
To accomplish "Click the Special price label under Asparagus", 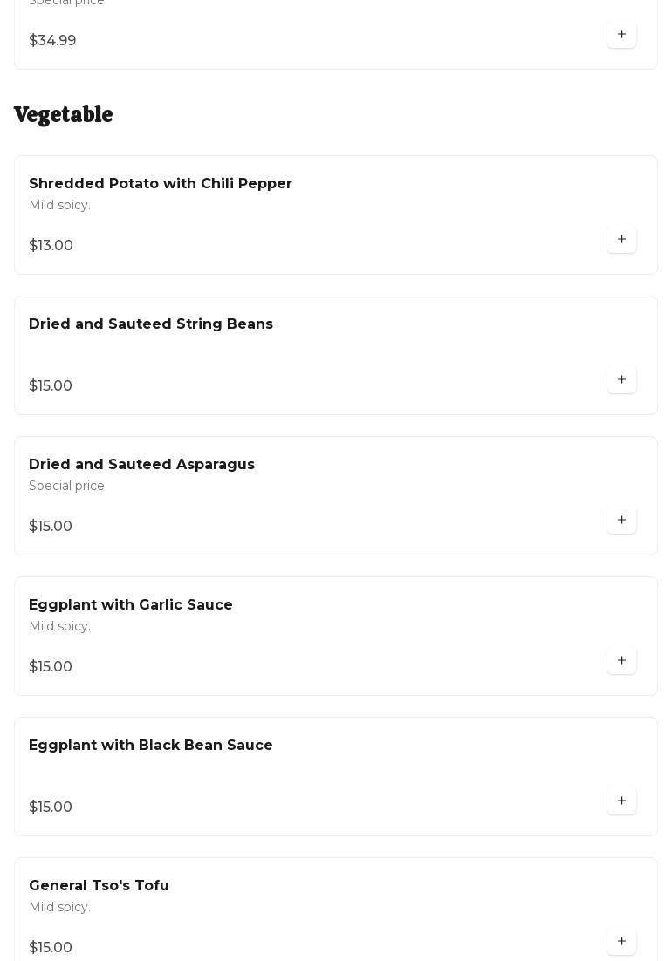I will 66,486.
